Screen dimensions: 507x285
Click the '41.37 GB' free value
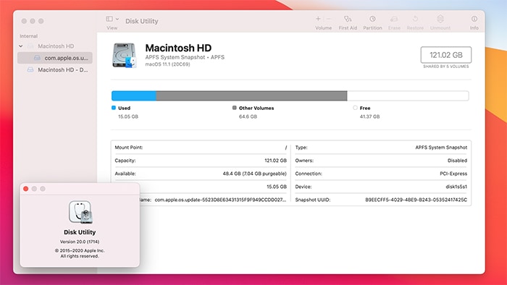[369, 116]
